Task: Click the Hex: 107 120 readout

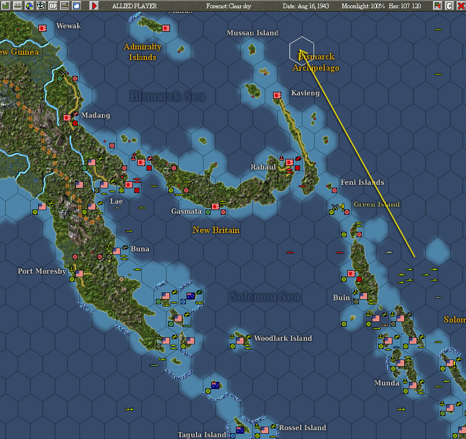Action: coord(405,6)
